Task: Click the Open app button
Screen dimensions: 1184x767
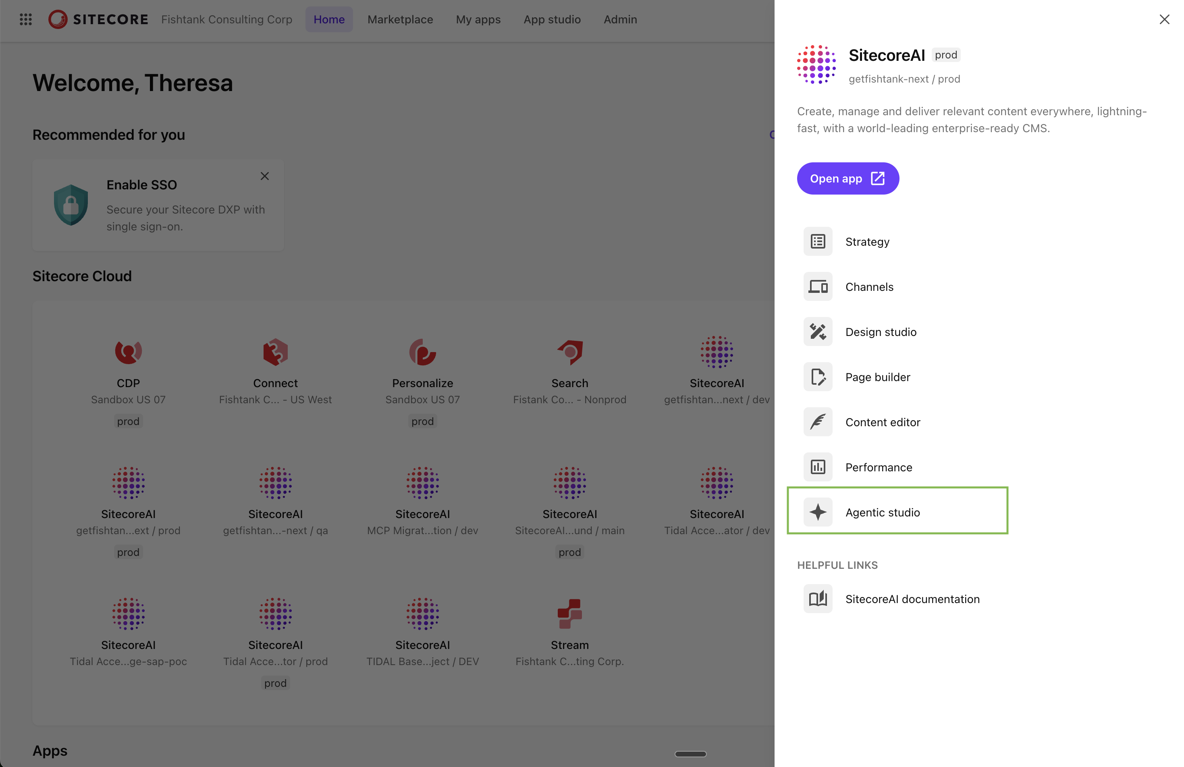Action: click(848, 178)
